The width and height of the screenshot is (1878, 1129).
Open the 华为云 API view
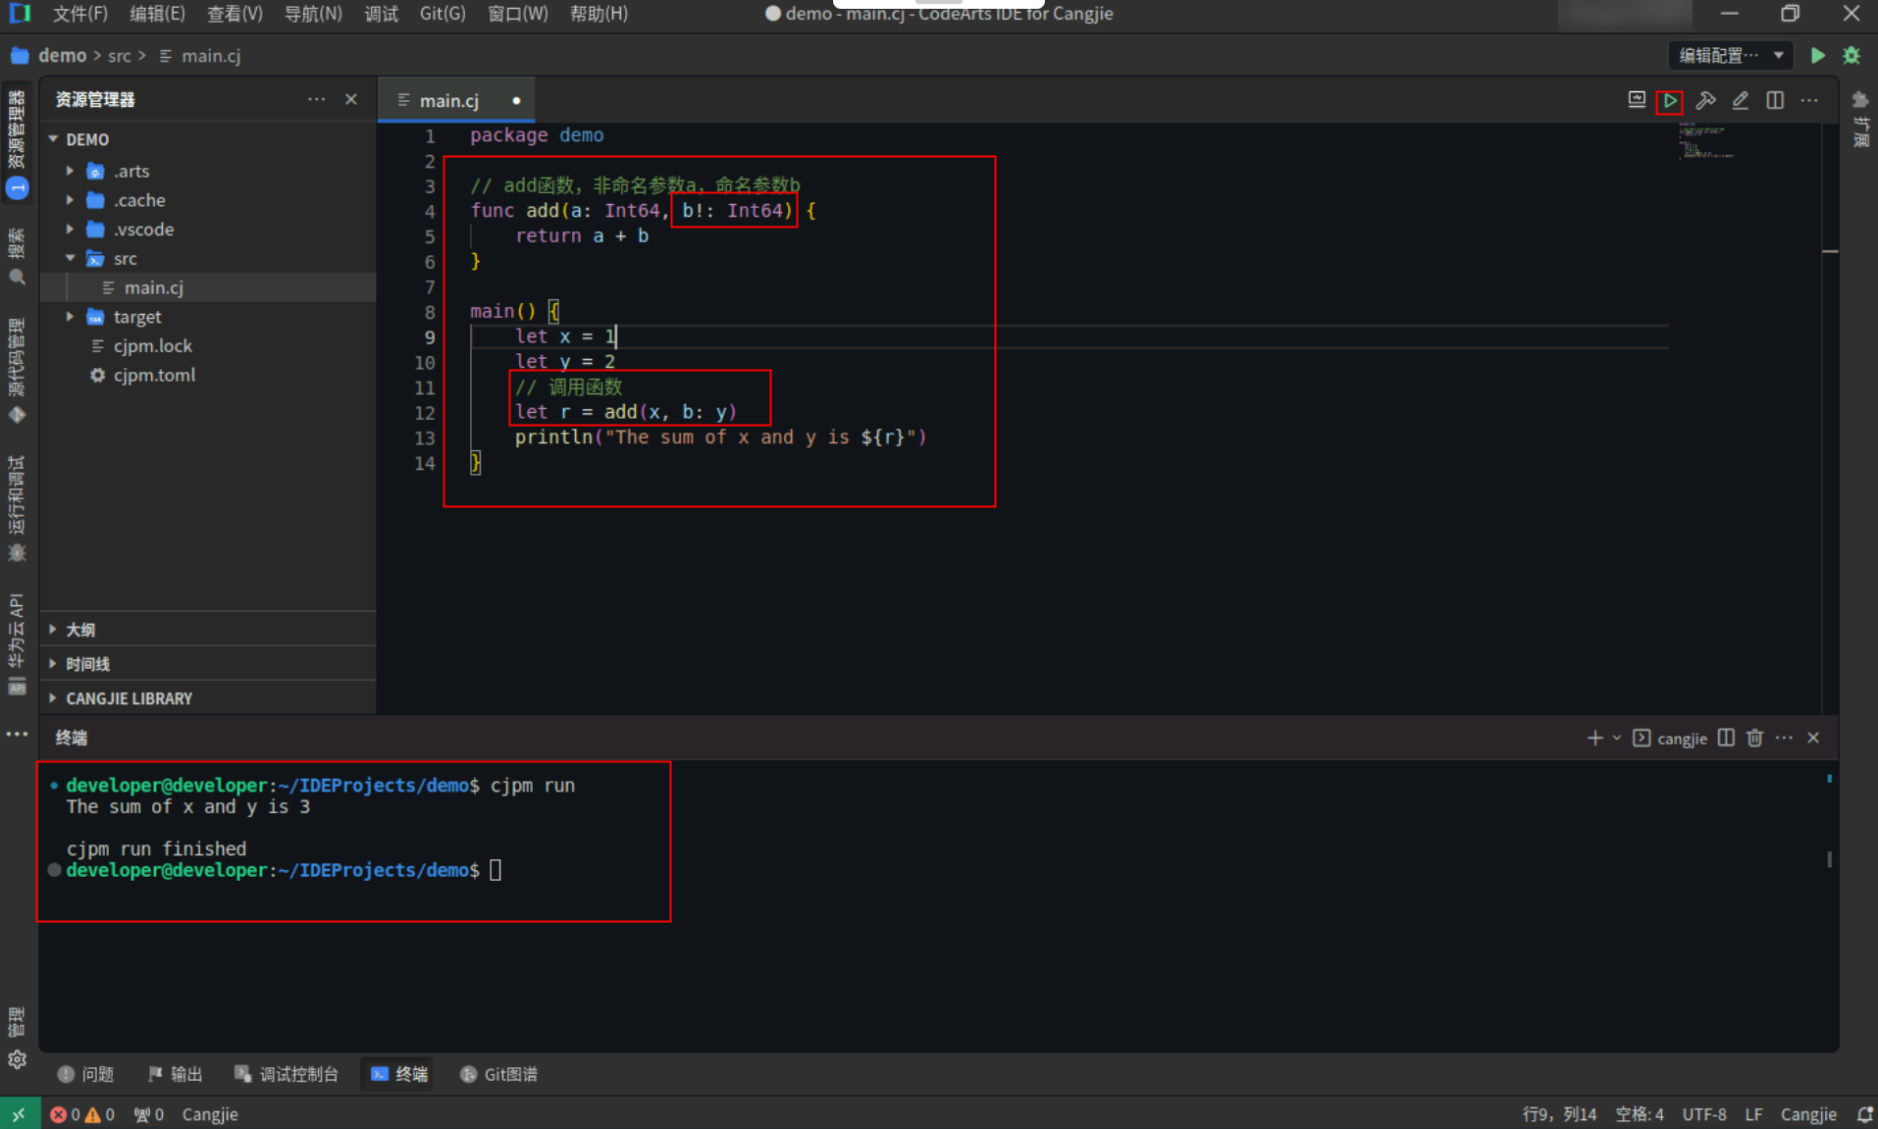(17, 643)
